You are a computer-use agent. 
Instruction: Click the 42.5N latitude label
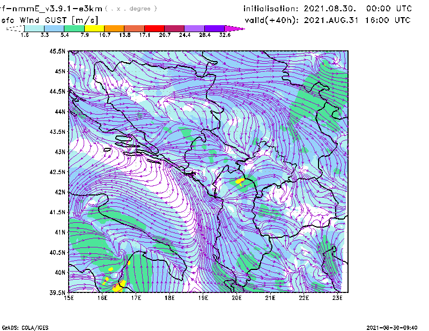point(57,172)
